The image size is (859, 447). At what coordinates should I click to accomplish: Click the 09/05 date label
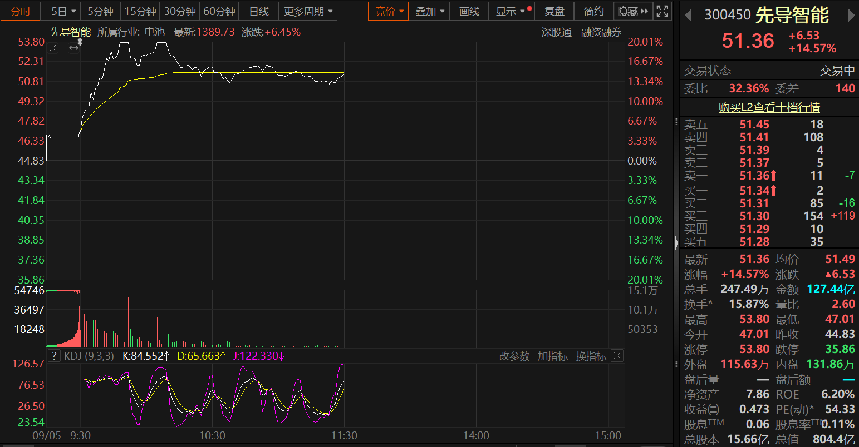47,435
